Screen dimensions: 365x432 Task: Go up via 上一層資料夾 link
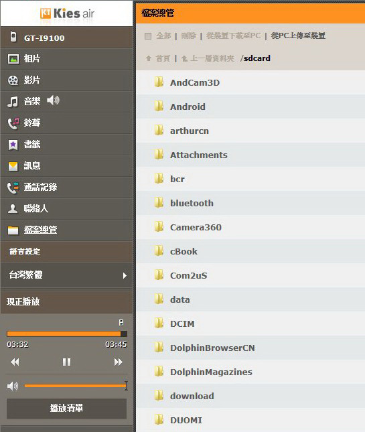click(212, 58)
